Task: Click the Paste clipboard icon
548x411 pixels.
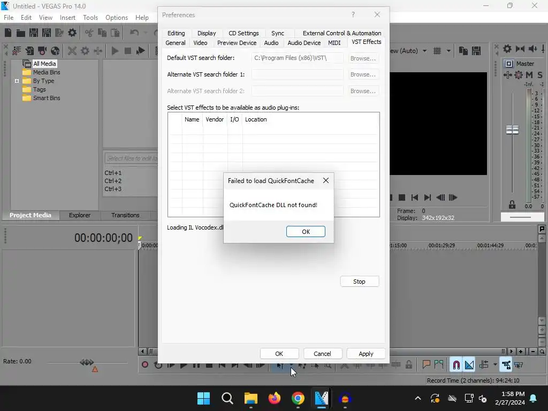Action: (x=115, y=33)
